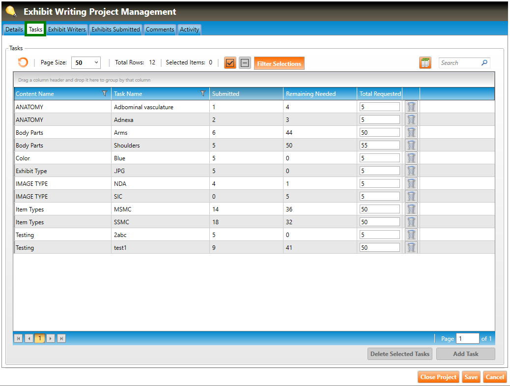Toggle the Filter Selections button
The image size is (510, 386).
point(279,63)
